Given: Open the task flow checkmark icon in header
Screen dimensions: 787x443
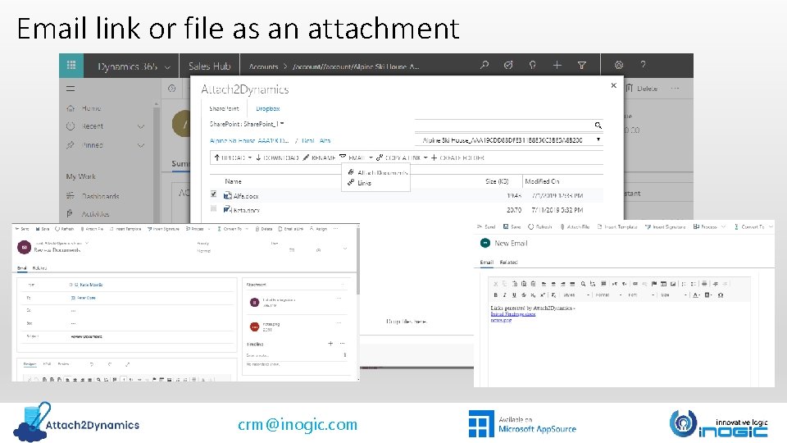Looking at the screenshot, I should [x=508, y=65].
